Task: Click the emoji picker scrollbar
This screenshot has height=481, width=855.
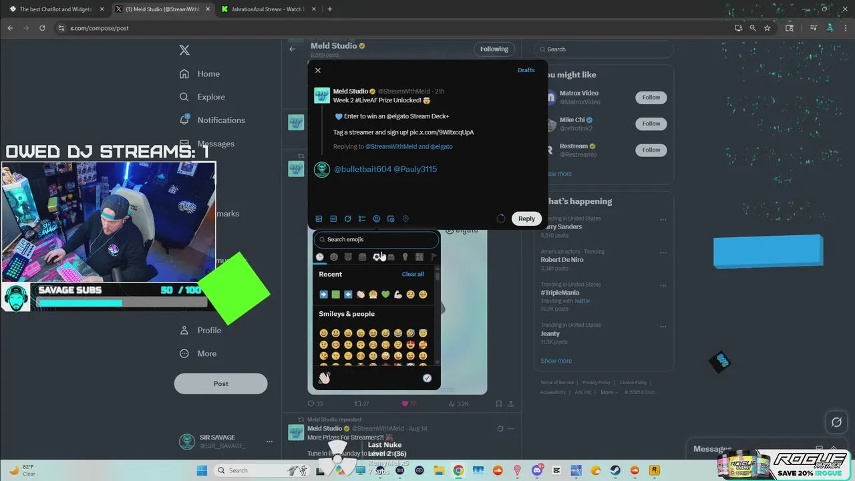Action: 438,275
